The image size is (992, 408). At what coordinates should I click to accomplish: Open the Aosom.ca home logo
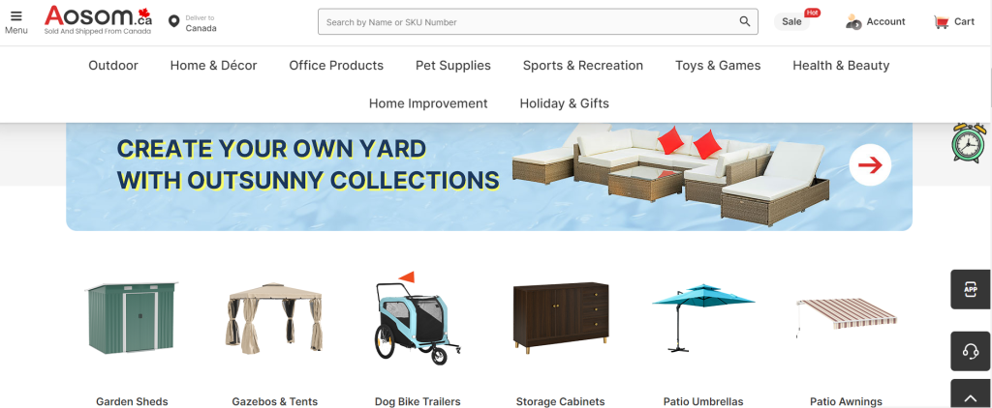point(98,20)
